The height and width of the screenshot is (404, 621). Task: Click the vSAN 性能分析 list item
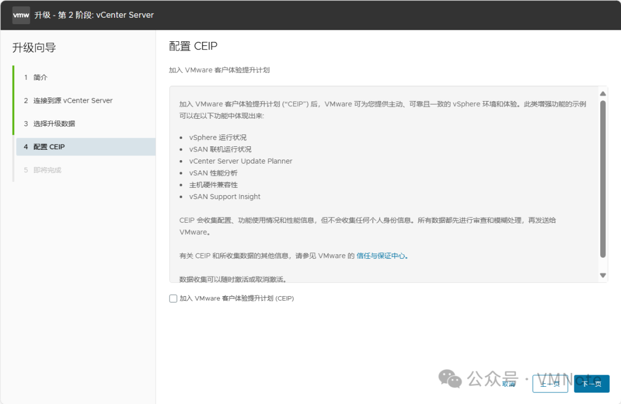coord(213,173)
